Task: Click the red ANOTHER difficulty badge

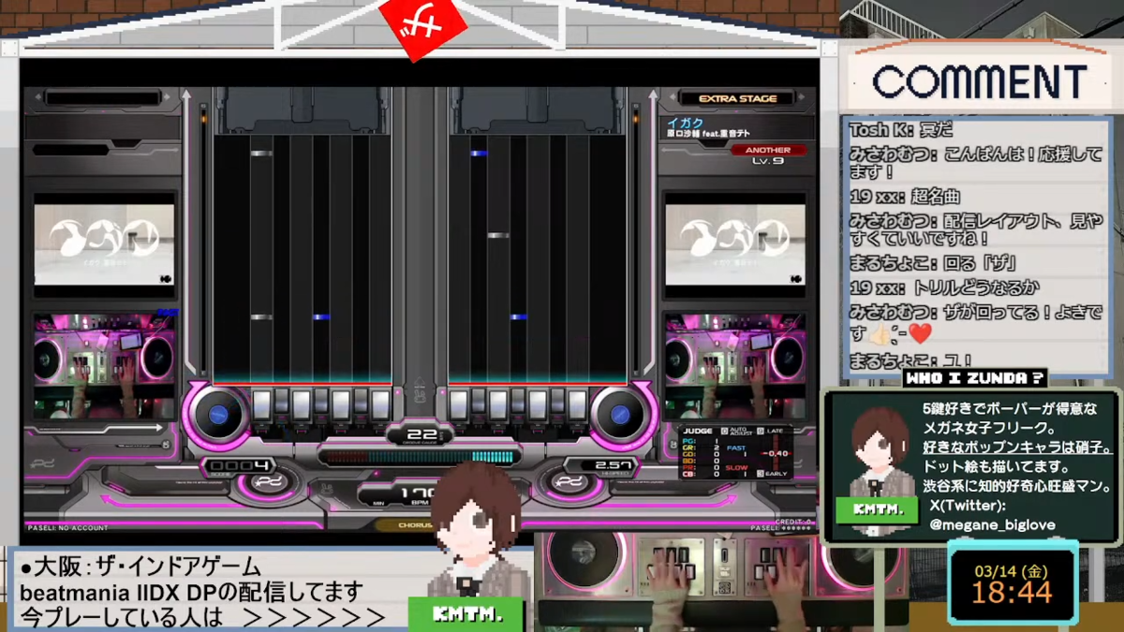Action: [x=767, y=150]
